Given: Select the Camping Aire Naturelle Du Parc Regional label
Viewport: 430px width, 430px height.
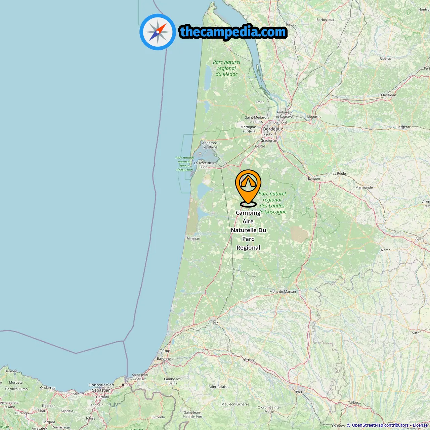Looking at the screenshot, I should click(248, 230).
